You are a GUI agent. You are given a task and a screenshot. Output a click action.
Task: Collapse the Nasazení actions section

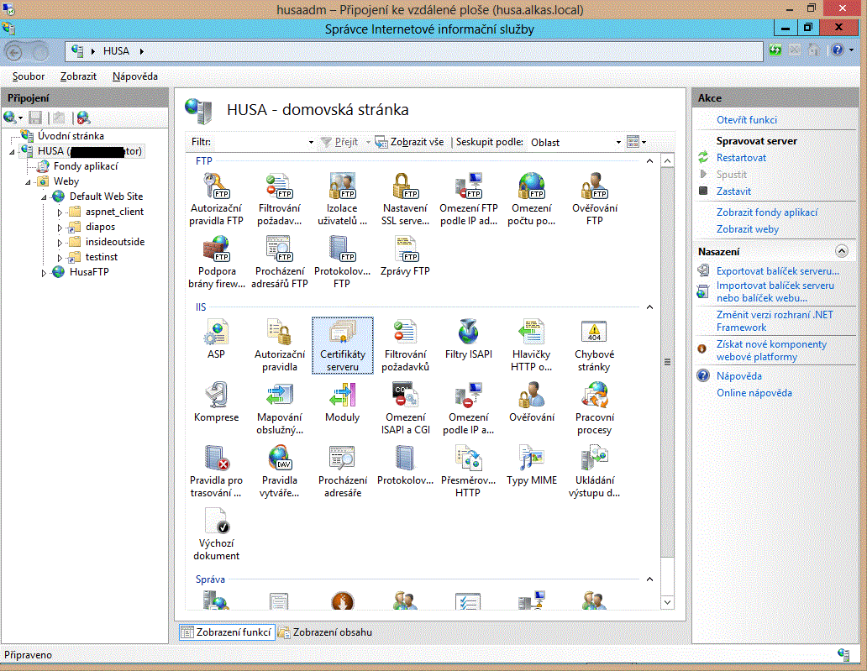coord(841,251)
